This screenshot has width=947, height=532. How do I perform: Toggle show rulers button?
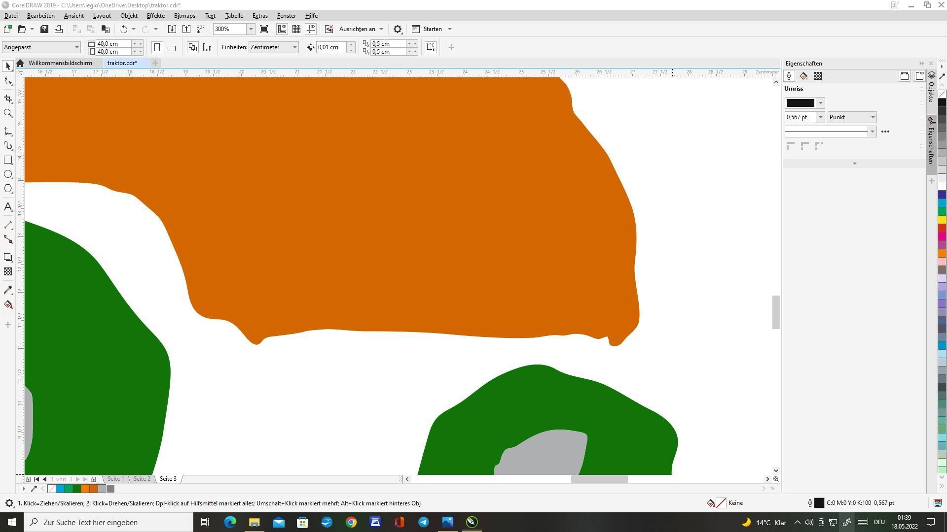click(x=282, y=29)
